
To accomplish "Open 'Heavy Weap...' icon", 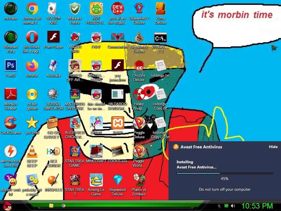I will [x=139, y=94].
